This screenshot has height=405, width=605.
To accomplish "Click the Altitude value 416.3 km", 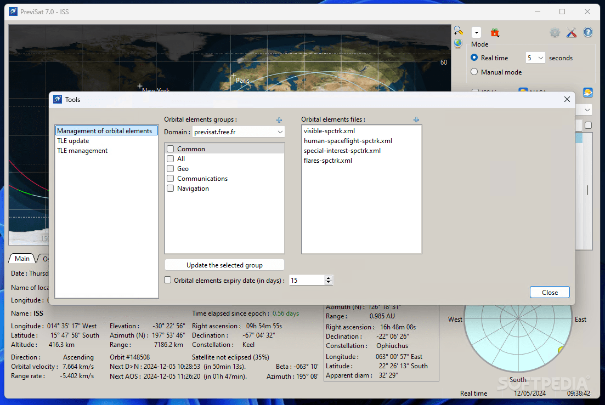I will click(x=62, y=345).
